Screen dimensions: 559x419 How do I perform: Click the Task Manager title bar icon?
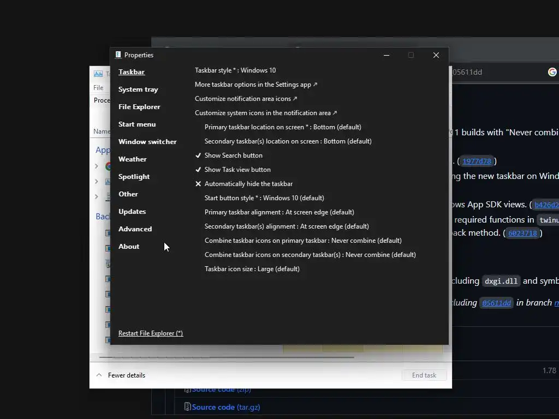[x=98, y=74]
